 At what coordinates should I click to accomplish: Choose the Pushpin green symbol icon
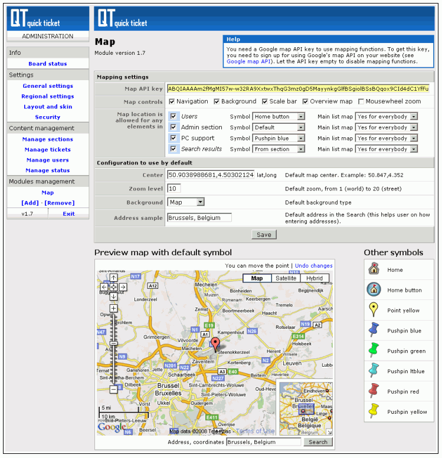click(374, 351)
